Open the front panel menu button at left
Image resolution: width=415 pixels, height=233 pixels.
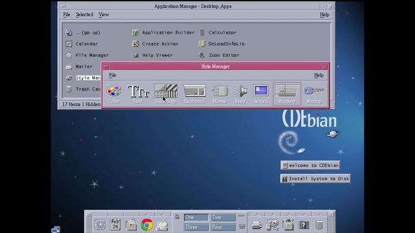89,214
